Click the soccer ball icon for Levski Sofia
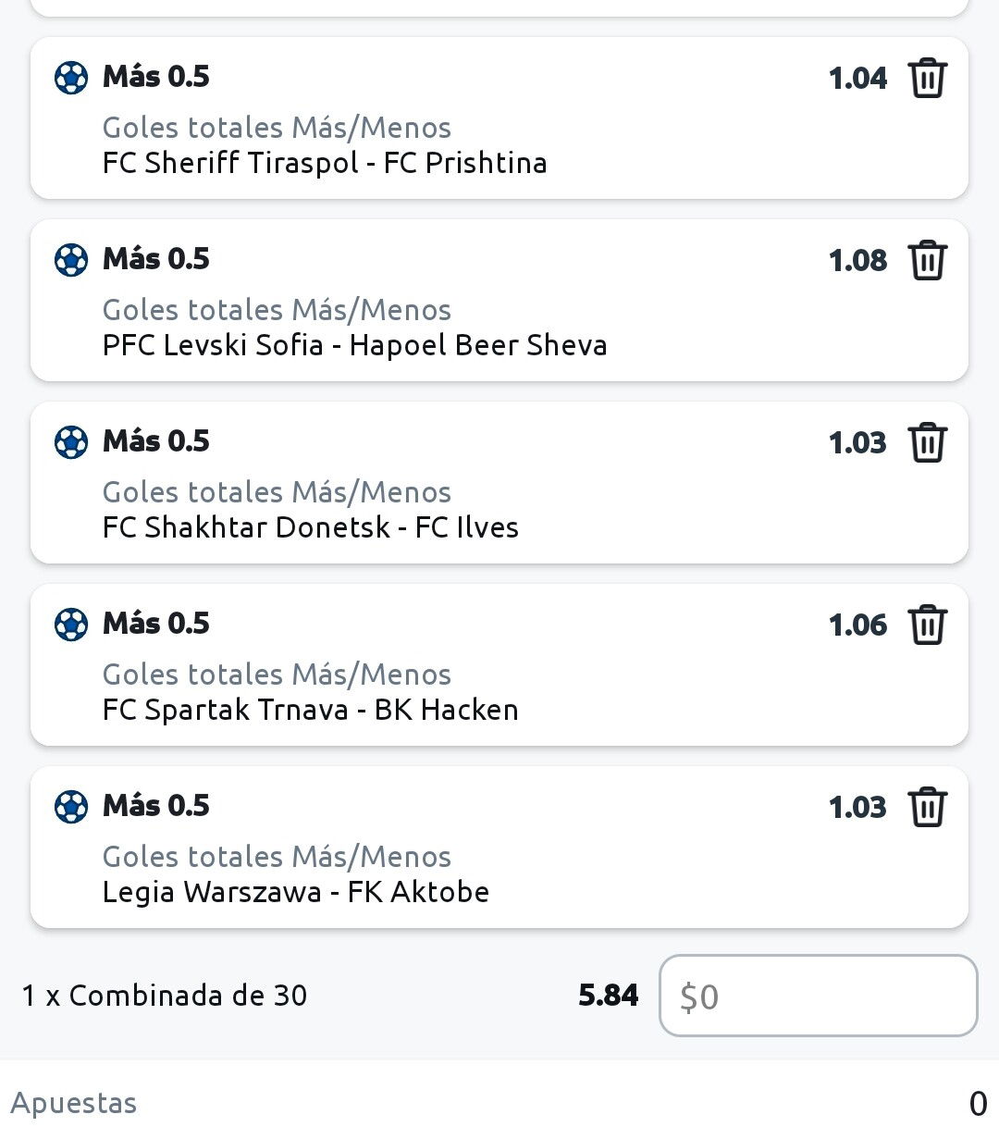Image resolution: width=999 pixels, height=1139 pixels. (71, 260)
